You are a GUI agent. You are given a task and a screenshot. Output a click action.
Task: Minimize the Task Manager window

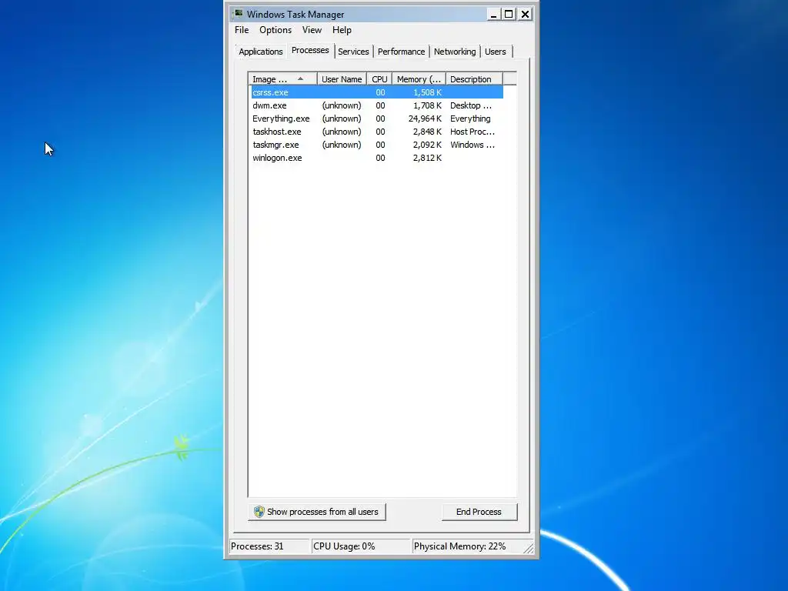coord(493,14)
